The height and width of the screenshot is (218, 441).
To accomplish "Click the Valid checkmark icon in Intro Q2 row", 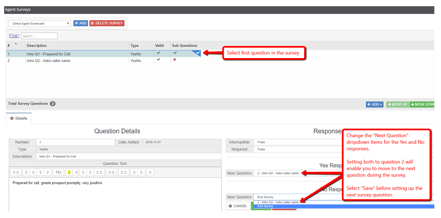I will tap(159, 59).
